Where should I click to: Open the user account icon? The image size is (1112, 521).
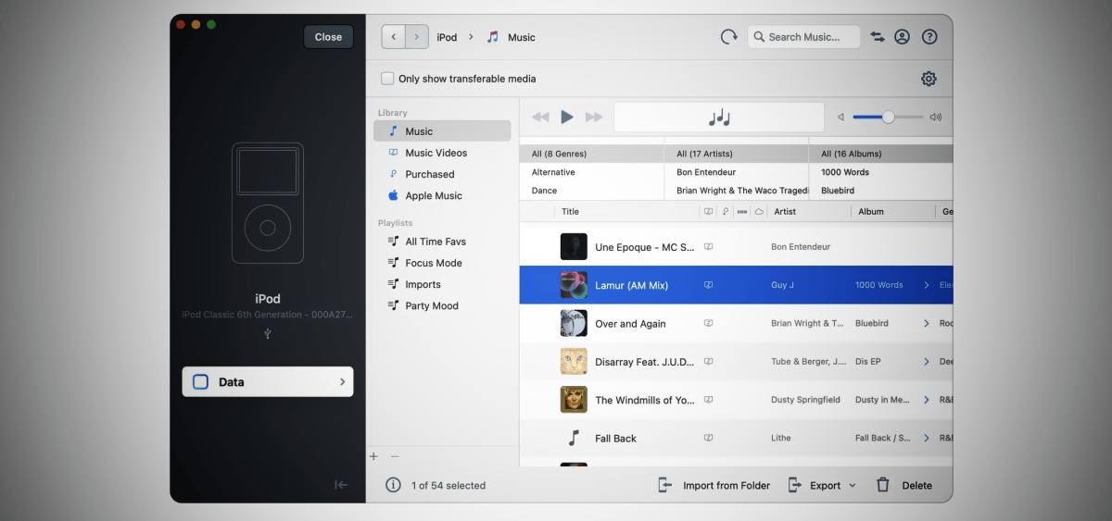(x=902, y=37)
